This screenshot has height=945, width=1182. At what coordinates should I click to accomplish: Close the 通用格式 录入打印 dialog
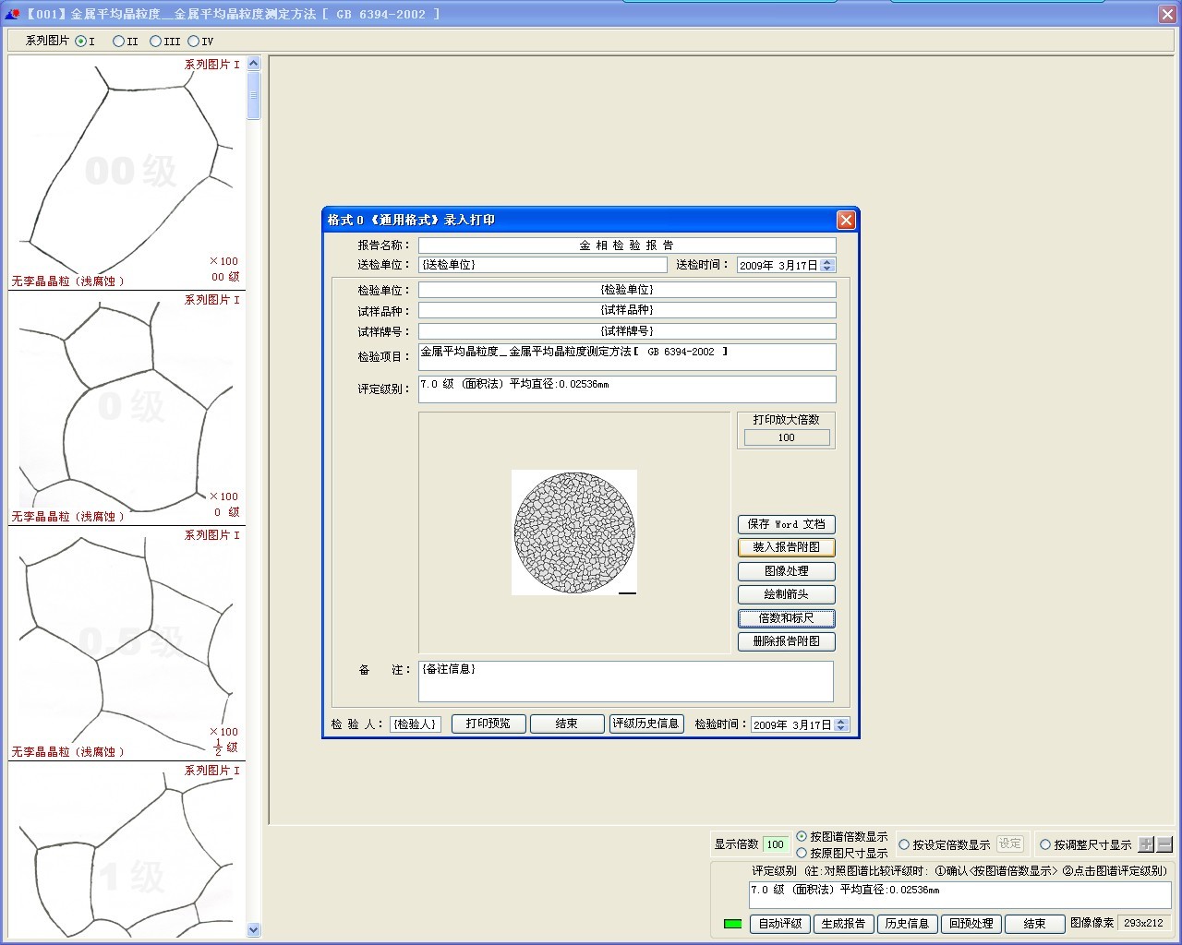846,220
